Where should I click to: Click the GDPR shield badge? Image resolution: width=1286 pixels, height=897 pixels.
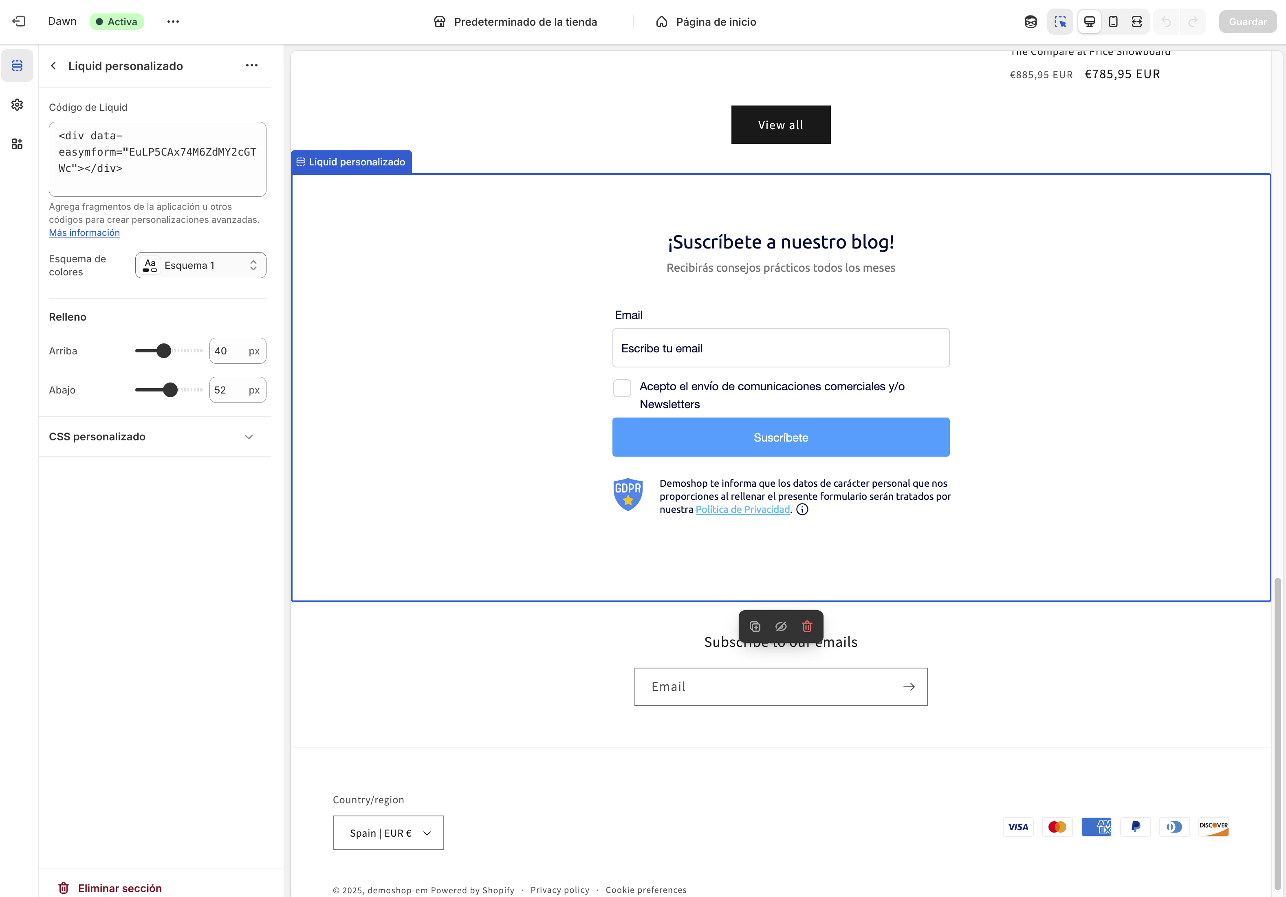628,495
